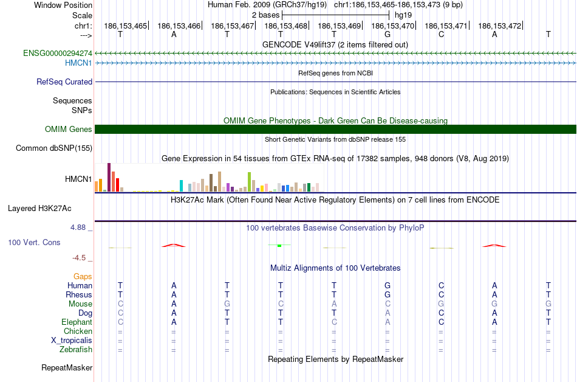Click 'Publications: Sequences in Scientific Articles' title
Viewport: 577px width, 382px height.
click(x=335, y=92)
